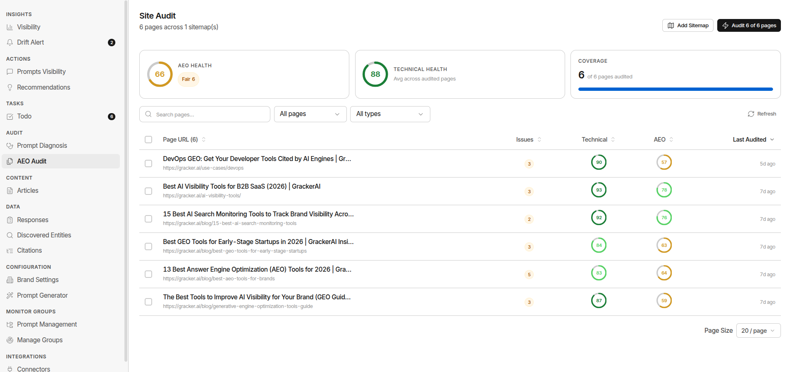Open Recommendations lightbulb icon

coord(10,88)
